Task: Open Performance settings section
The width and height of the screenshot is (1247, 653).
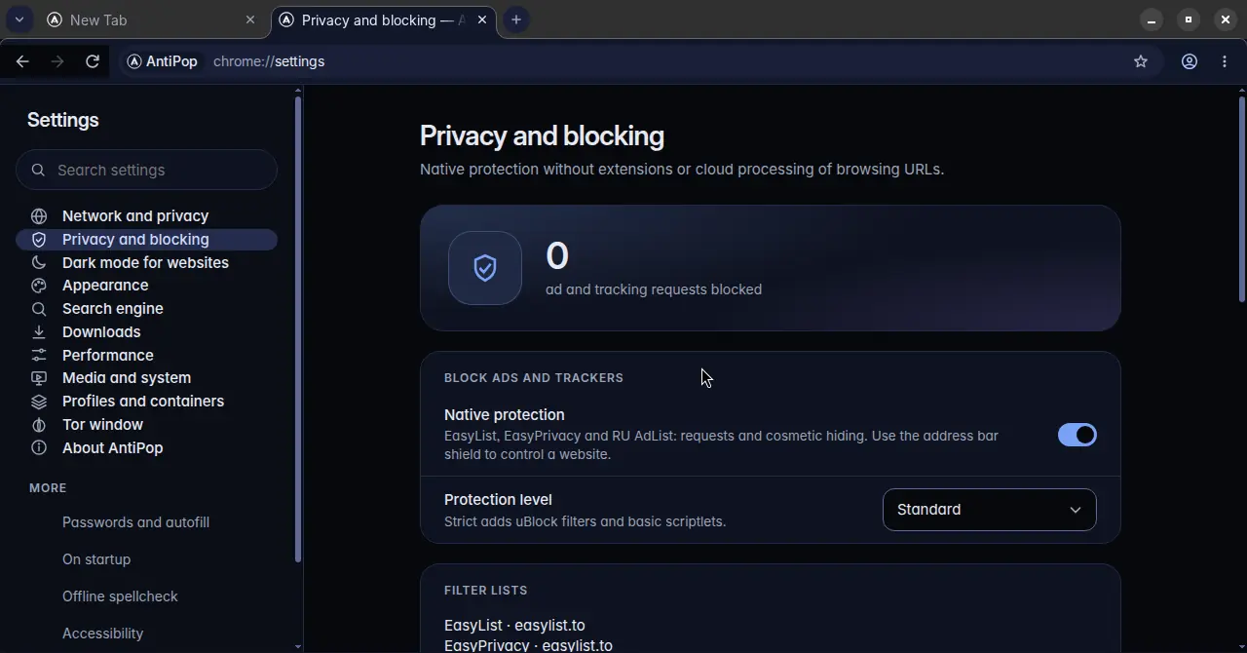Action: tap(146, 356)
